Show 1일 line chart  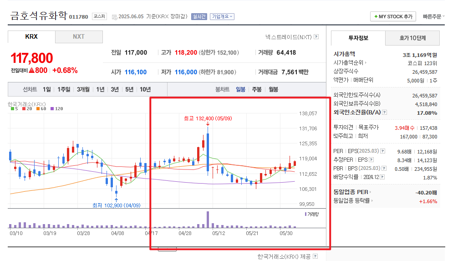coord(46,89)
